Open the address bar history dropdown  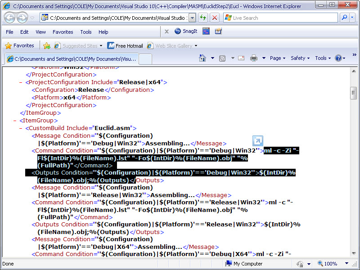(192, 18)
